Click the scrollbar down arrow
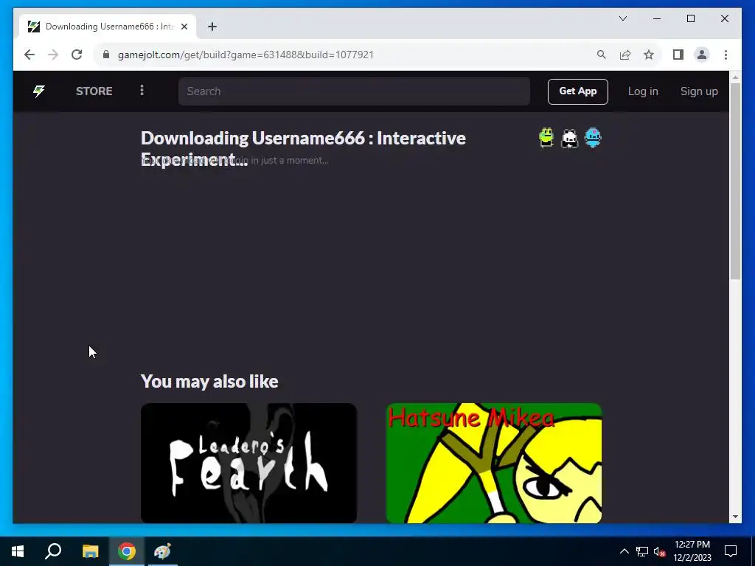 pyautogui.click(x=735, y=517)
